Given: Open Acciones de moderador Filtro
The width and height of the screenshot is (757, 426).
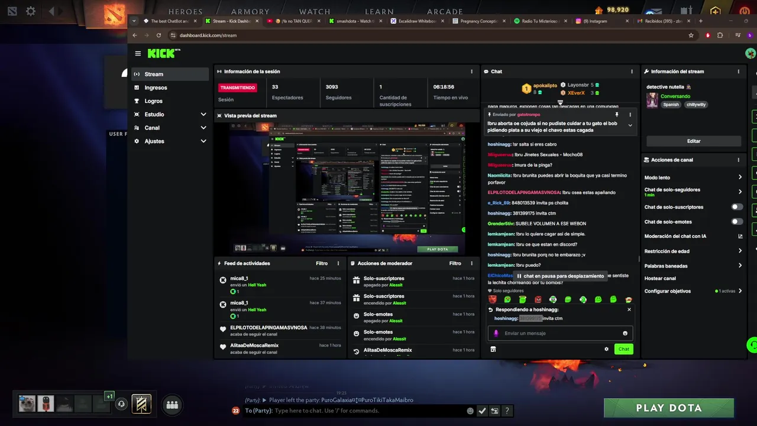Looking at the screenshot, I should coord(455,263).
